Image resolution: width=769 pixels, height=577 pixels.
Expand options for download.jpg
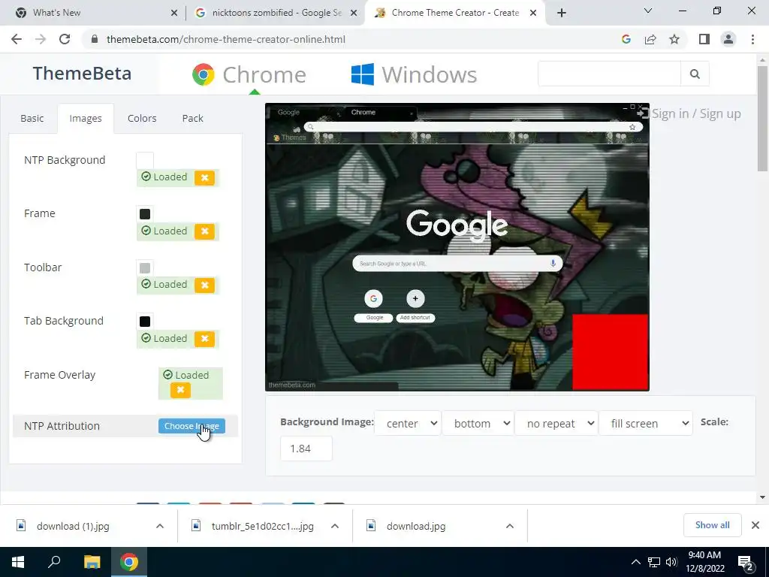click(510, 526)
